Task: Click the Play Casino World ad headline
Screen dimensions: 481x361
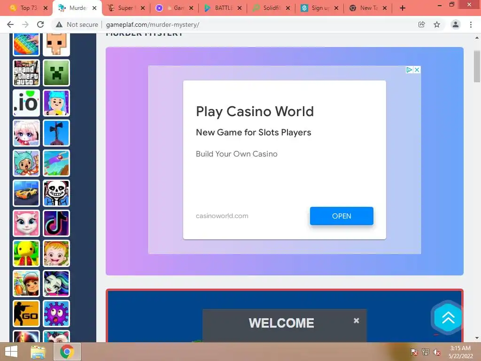Action: point(255,111)
